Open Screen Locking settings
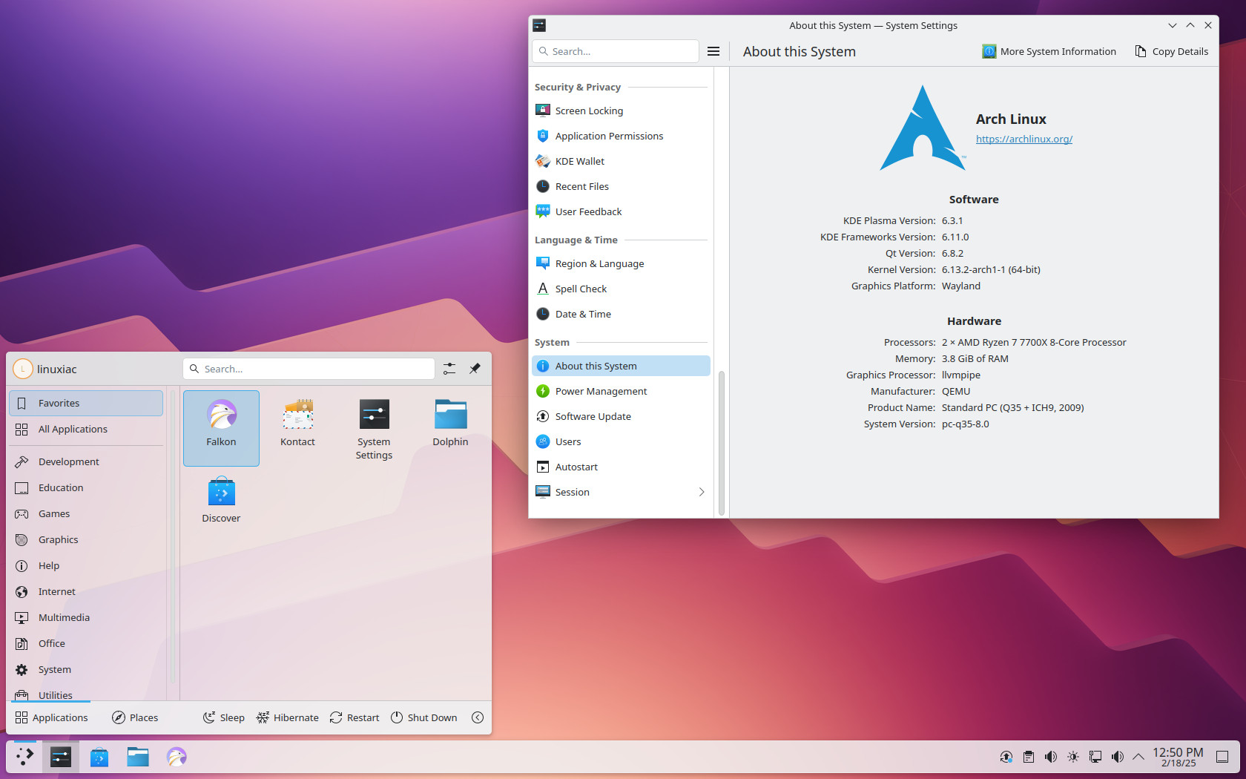The height and width of the screenshot is (779, 1246). (621, 111)
